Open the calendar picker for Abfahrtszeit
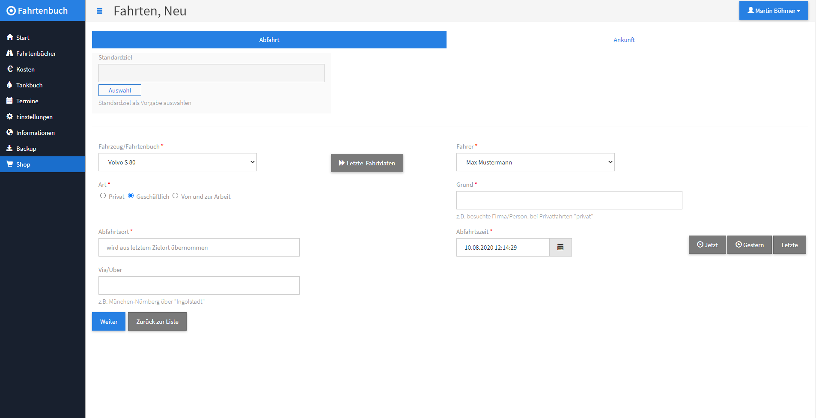 pyautogui.click(x=560, y=247)
